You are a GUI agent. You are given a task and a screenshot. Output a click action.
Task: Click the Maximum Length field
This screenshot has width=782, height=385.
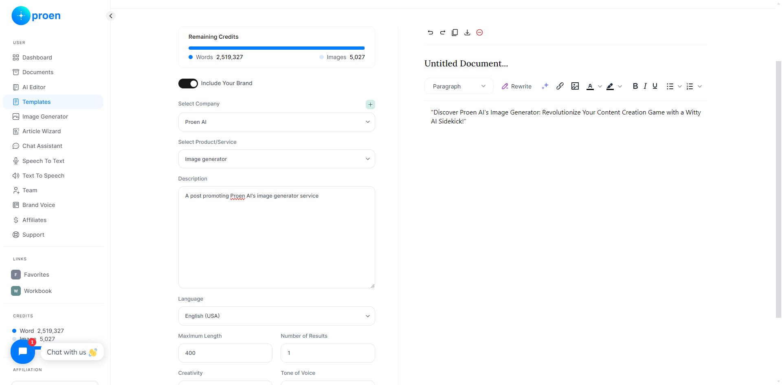pos(225,353)
